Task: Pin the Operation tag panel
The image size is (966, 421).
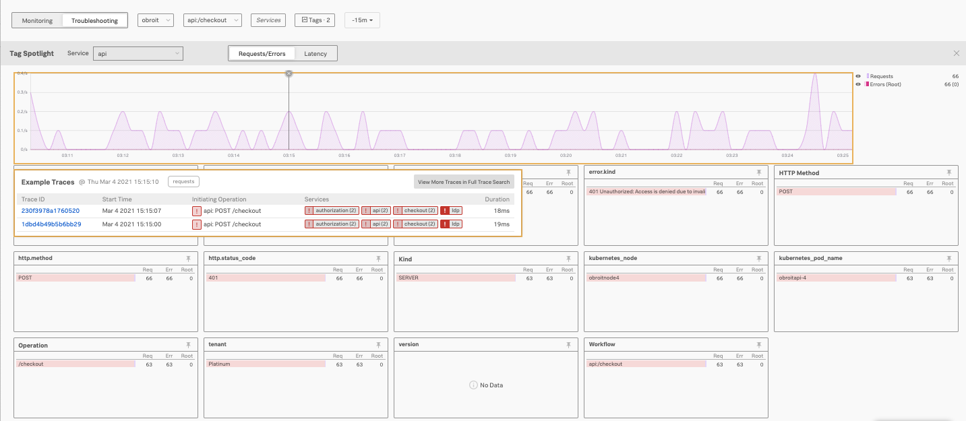Action: point(188,344)
